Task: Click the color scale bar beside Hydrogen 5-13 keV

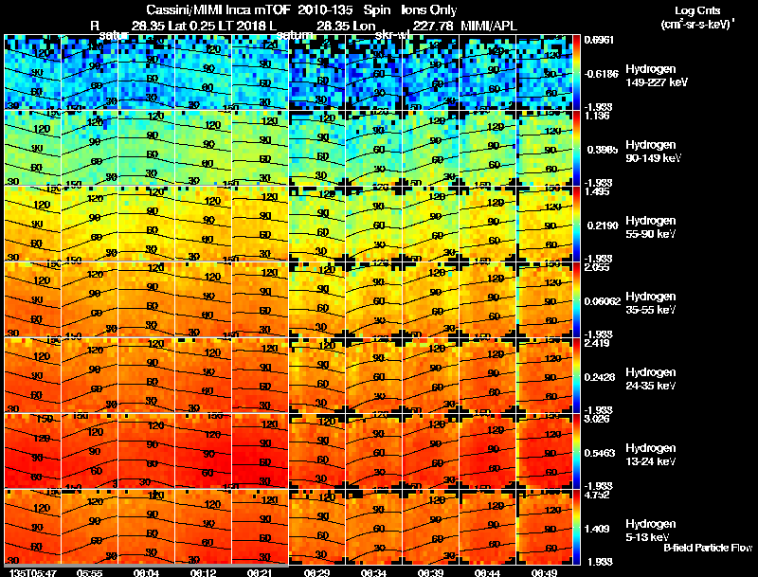Action: click(x=577, y=528)
